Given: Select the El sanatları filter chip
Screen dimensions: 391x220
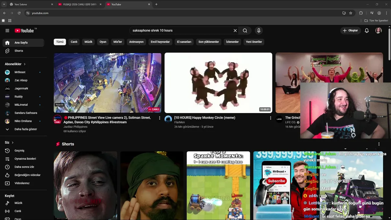Looking at the screenshot, I should click(184, 42).
